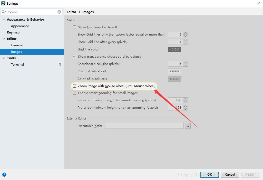The width and height of the screenshot is (263, 180).
Task: Click the Terminal project-level settings icon
Action: point(60,64)
